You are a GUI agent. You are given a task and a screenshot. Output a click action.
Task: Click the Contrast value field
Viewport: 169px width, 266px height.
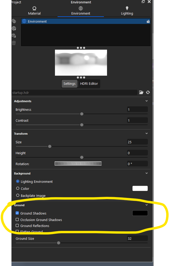coord(137,120)
